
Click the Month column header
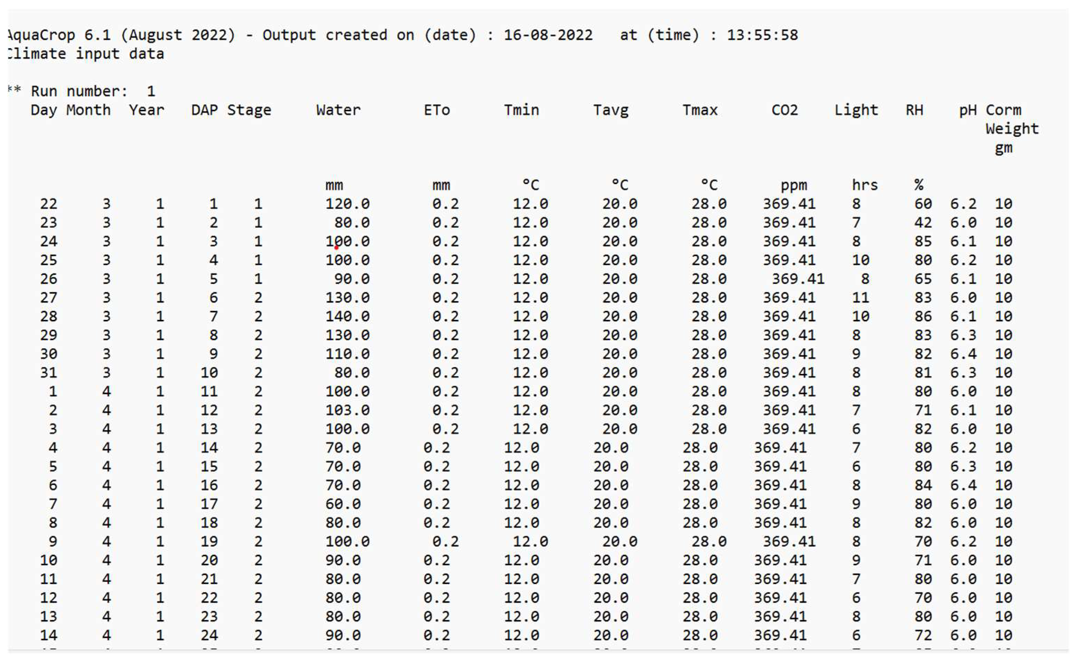[89, 110]
